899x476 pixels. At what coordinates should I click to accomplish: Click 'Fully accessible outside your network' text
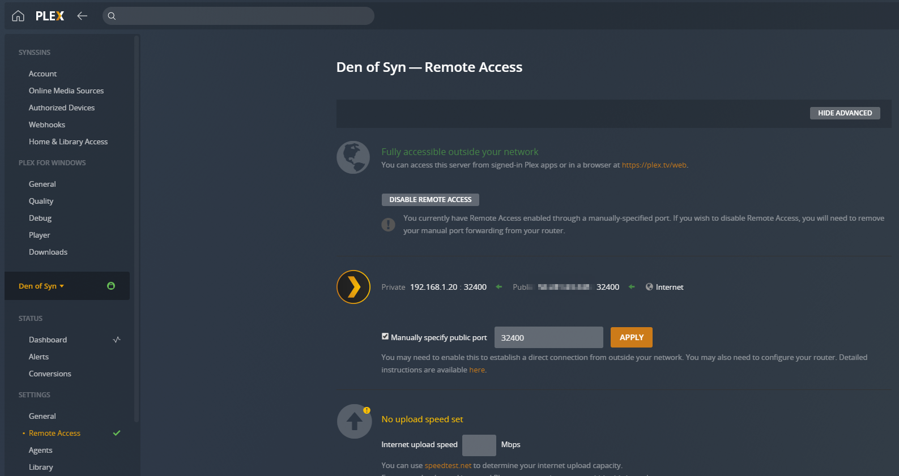coord(460,152)
